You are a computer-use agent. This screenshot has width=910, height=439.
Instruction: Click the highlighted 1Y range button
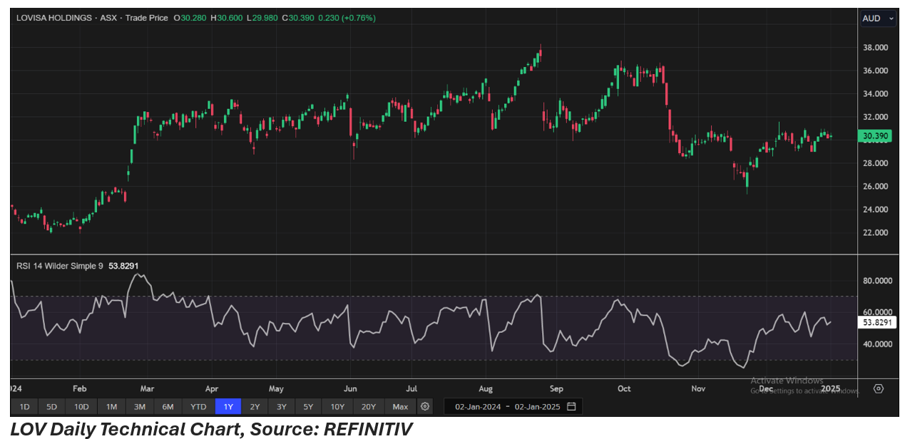(228, 407)
